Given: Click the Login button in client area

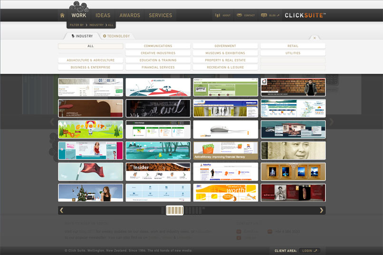Looking at the screenshot, I should [x=309, y=251].
